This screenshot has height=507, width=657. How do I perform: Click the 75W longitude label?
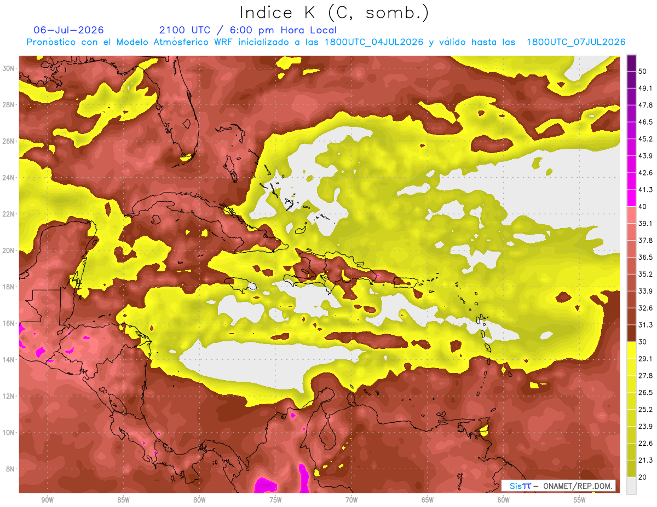pos(275,500)
